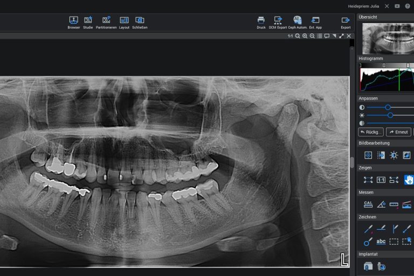The width and height of the screenshot is (414, 276).
Task: Fit image to window under Zeigen
Action: pos(368,180)
